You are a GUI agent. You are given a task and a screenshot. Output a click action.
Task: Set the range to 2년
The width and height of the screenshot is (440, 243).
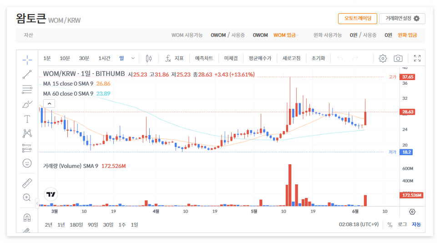click(49, 225)
